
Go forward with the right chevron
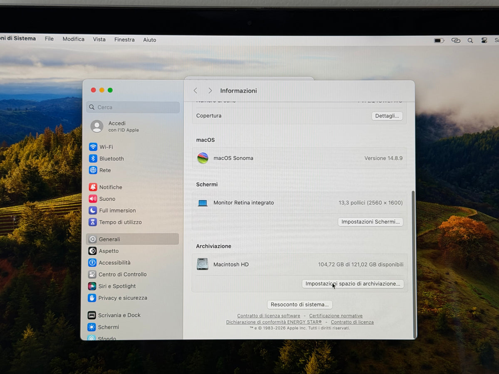(x=210, y=91)
